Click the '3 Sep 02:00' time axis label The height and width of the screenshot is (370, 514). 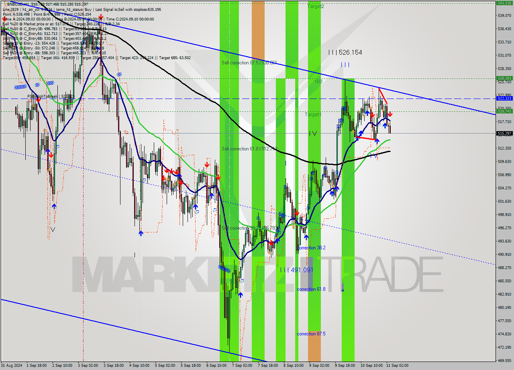[x=87, y=366]
